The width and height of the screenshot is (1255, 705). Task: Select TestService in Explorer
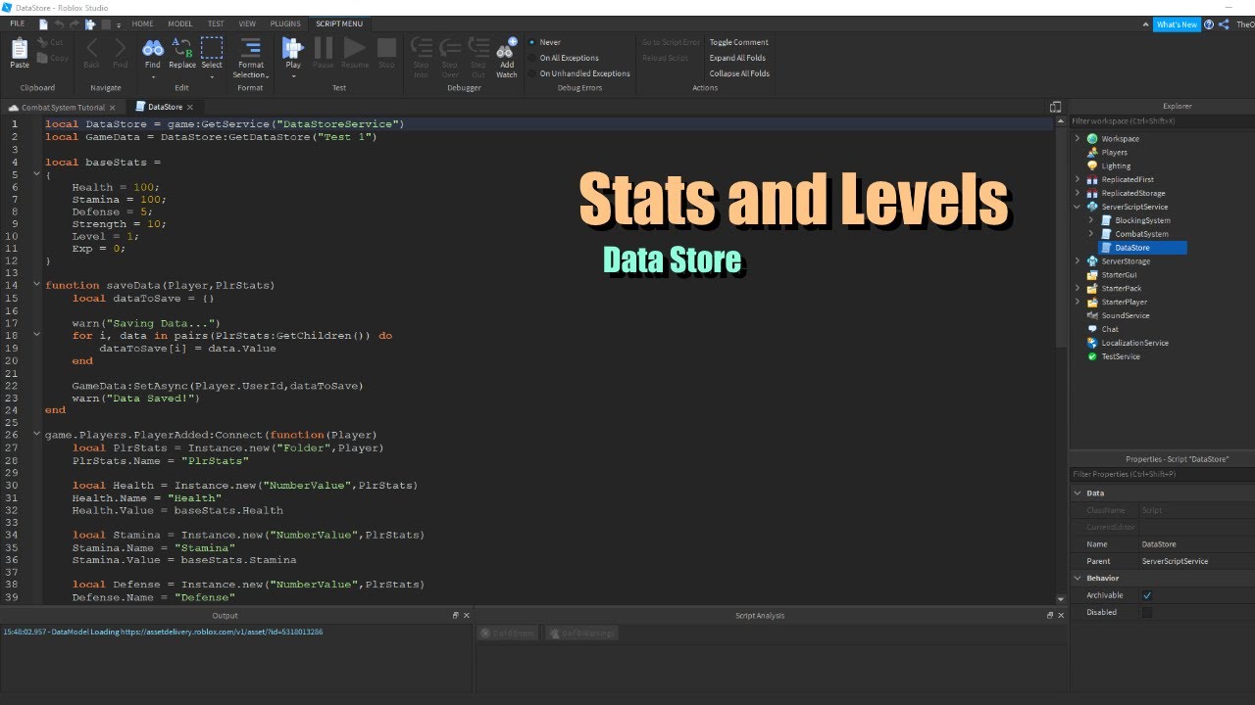coord(1121,357)
